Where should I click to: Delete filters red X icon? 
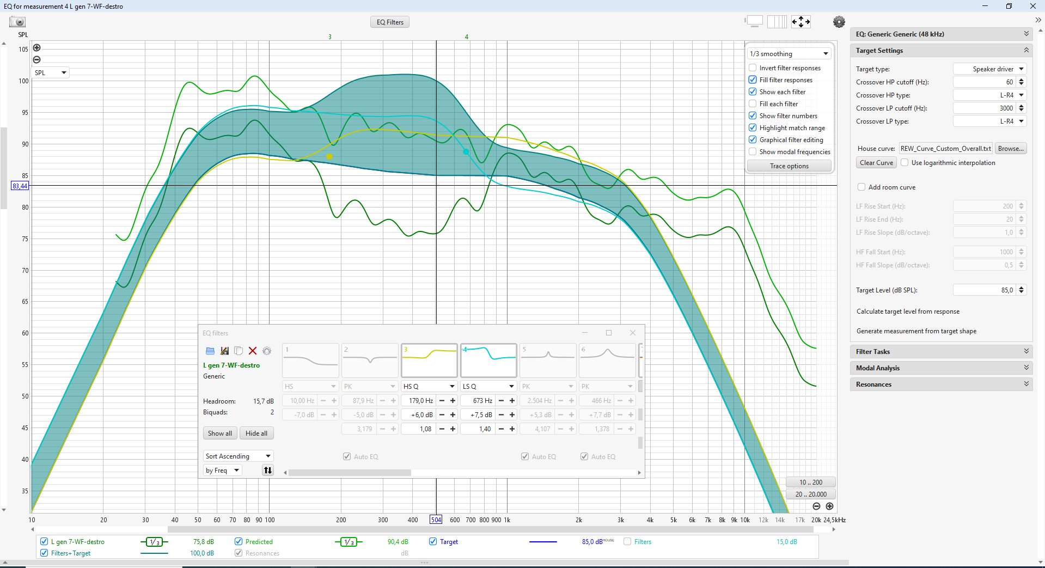coord(253,351)
